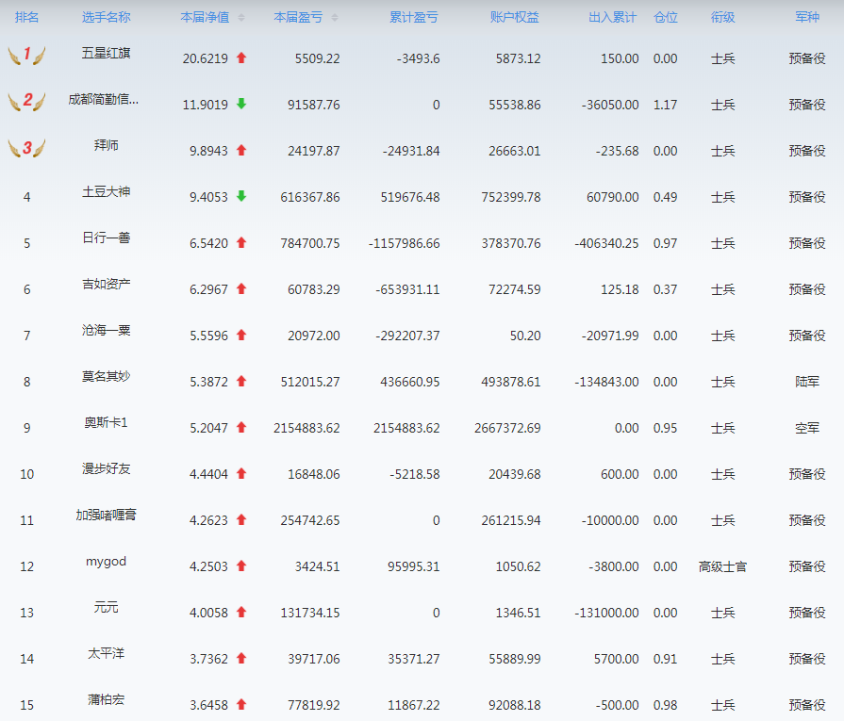
Task: Click cumulative value -24931.84
Action: (411, 151)
